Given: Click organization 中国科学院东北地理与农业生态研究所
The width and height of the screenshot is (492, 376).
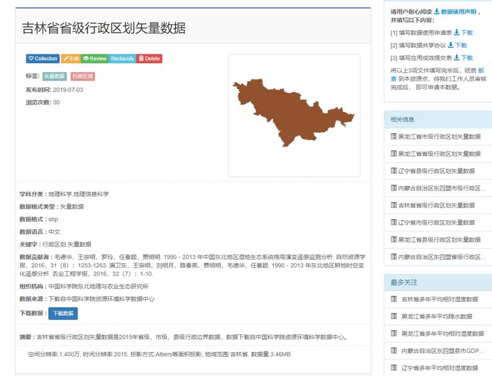Looking at the screenshot, I should pyautogui.click(x=98, y=286).
